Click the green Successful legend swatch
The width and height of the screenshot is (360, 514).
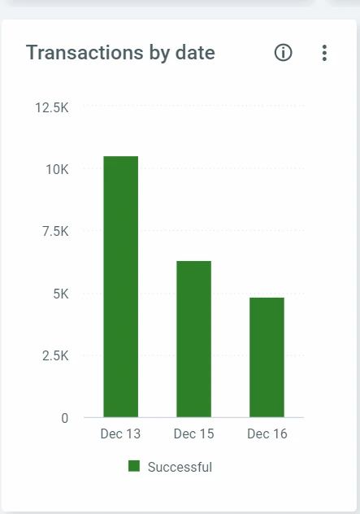click(x=134, y=466)
